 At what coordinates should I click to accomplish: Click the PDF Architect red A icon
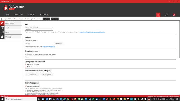pos(174,15)
